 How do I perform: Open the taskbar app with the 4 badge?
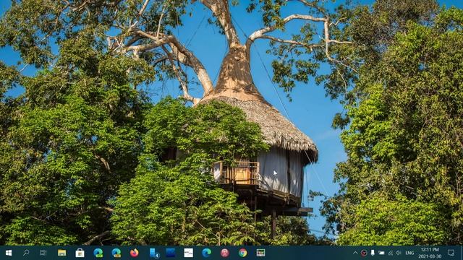point(154,253)
